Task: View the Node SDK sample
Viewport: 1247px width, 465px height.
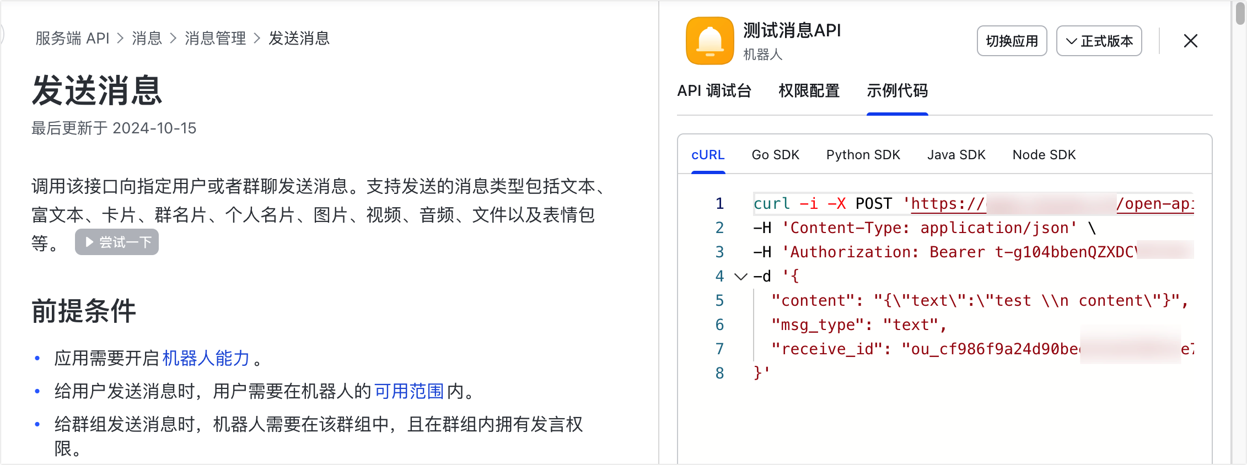Action: pyautogui.click(x=1044, y=155)
